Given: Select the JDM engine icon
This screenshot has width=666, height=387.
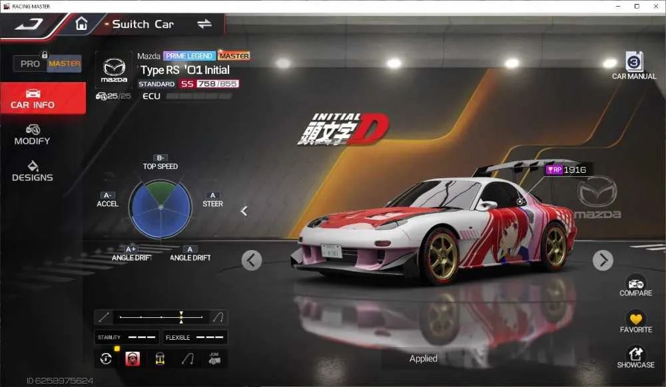Looking at the screenshot, I should 214,359.
